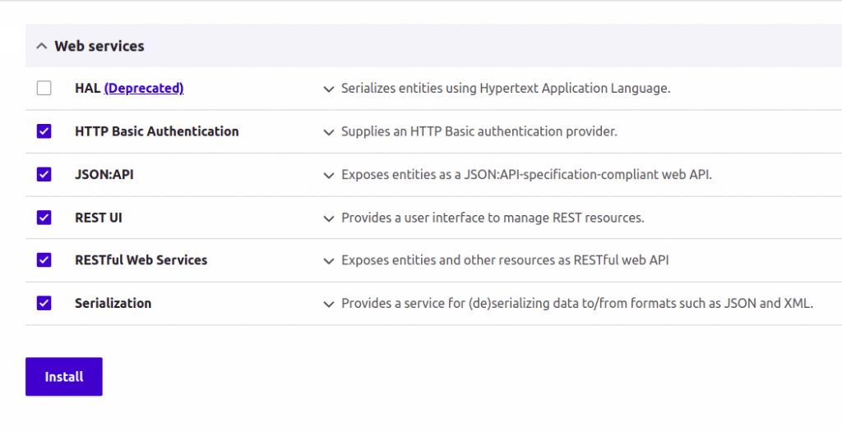
Task: Uncheck HTTP Basic Authentication checkbox
Action: point(44,131)
